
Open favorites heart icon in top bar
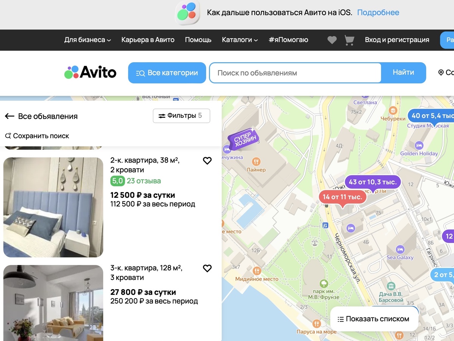point(332,40)
